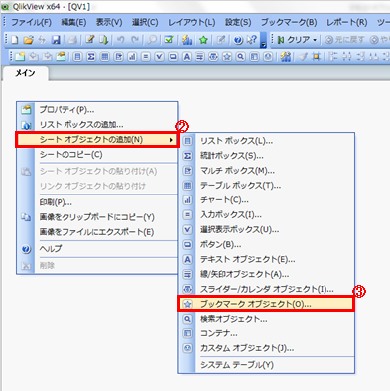
Task: Click the Create Current Selections Box toolbar icon
Action: point(159,57)
